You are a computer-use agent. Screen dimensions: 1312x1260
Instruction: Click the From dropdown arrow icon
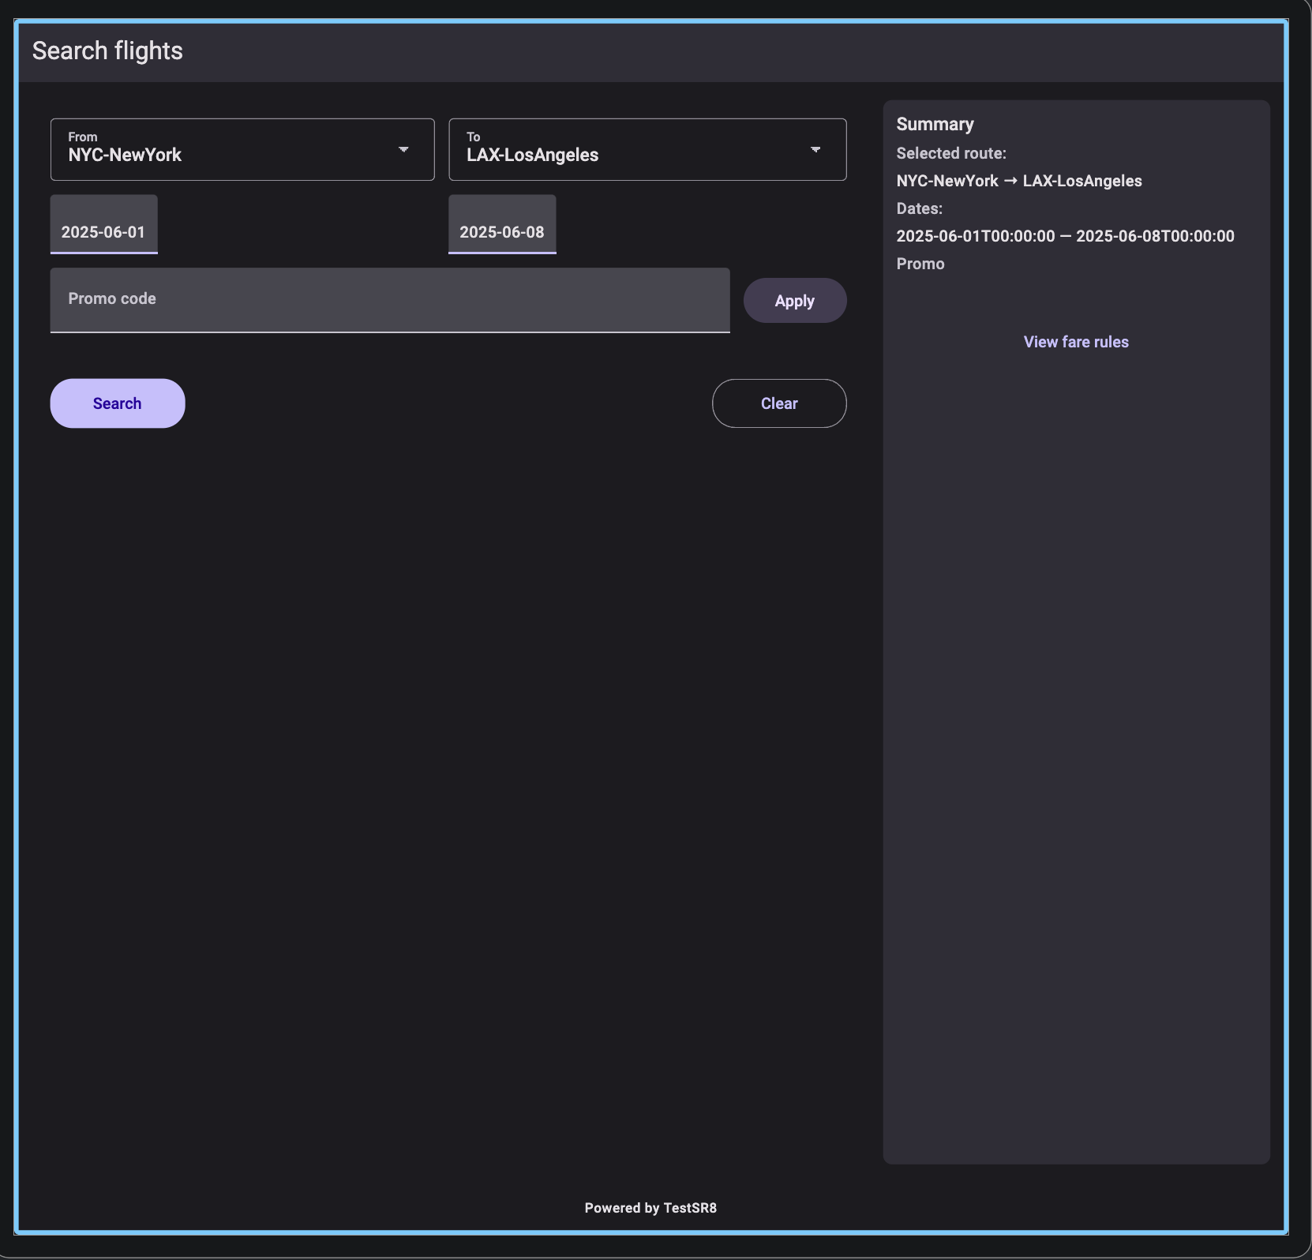click(x=403, y=150)
